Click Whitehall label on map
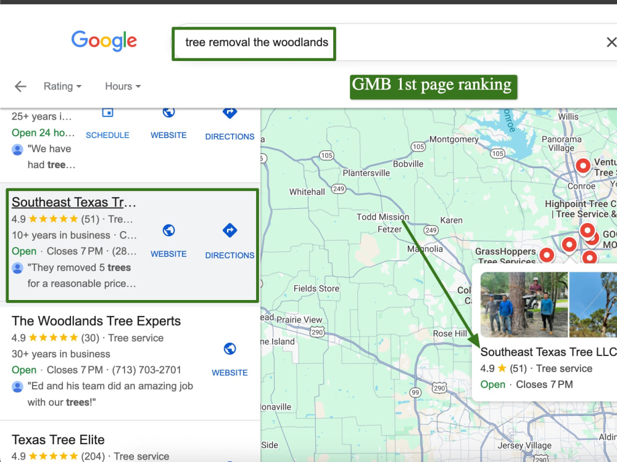Screen dimensions: 617x462 307,192
